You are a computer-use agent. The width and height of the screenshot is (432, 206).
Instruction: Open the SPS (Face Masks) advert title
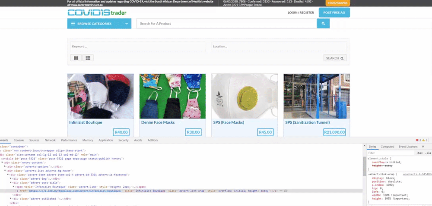coord(229,122)
